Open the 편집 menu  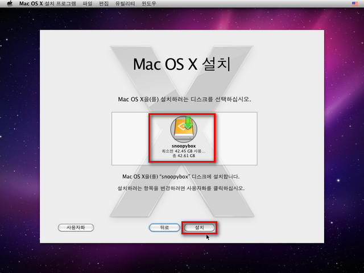(104, 3)
